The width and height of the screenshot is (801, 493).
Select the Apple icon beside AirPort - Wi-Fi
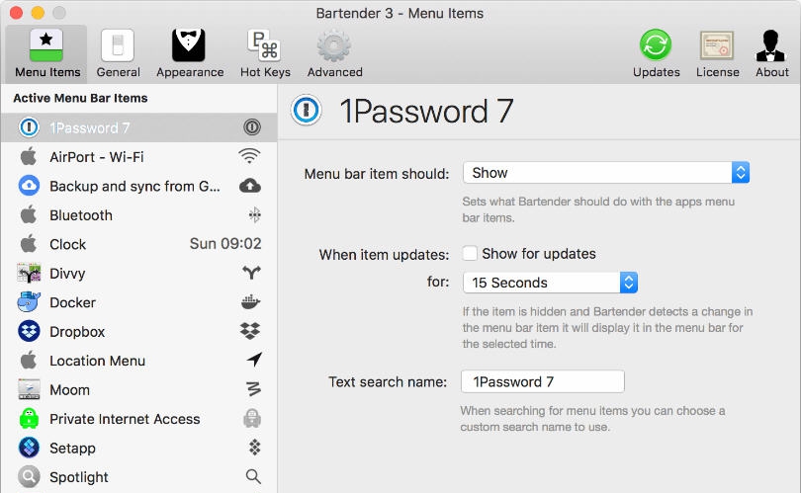point(29,156)
